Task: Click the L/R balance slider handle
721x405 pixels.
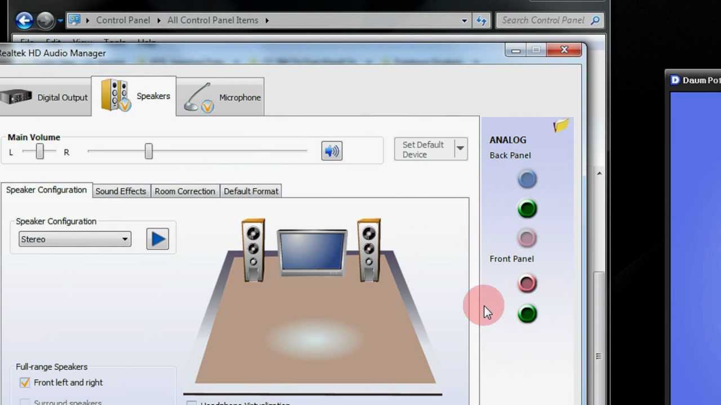Action: tap(39, 151)
